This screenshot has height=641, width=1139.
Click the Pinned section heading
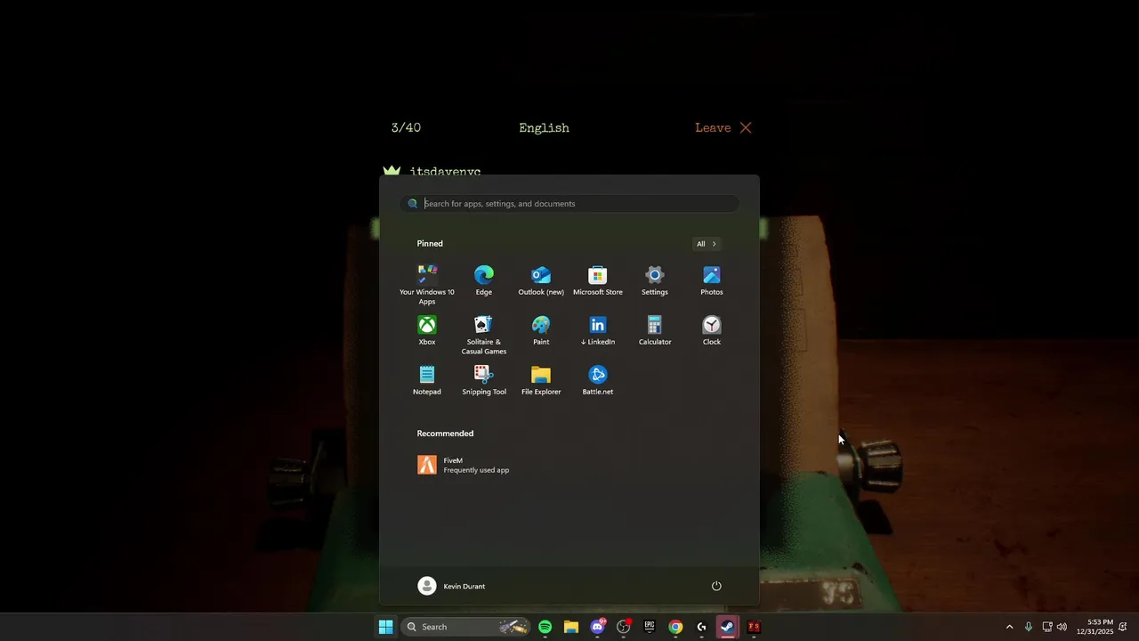coord(430,244)
